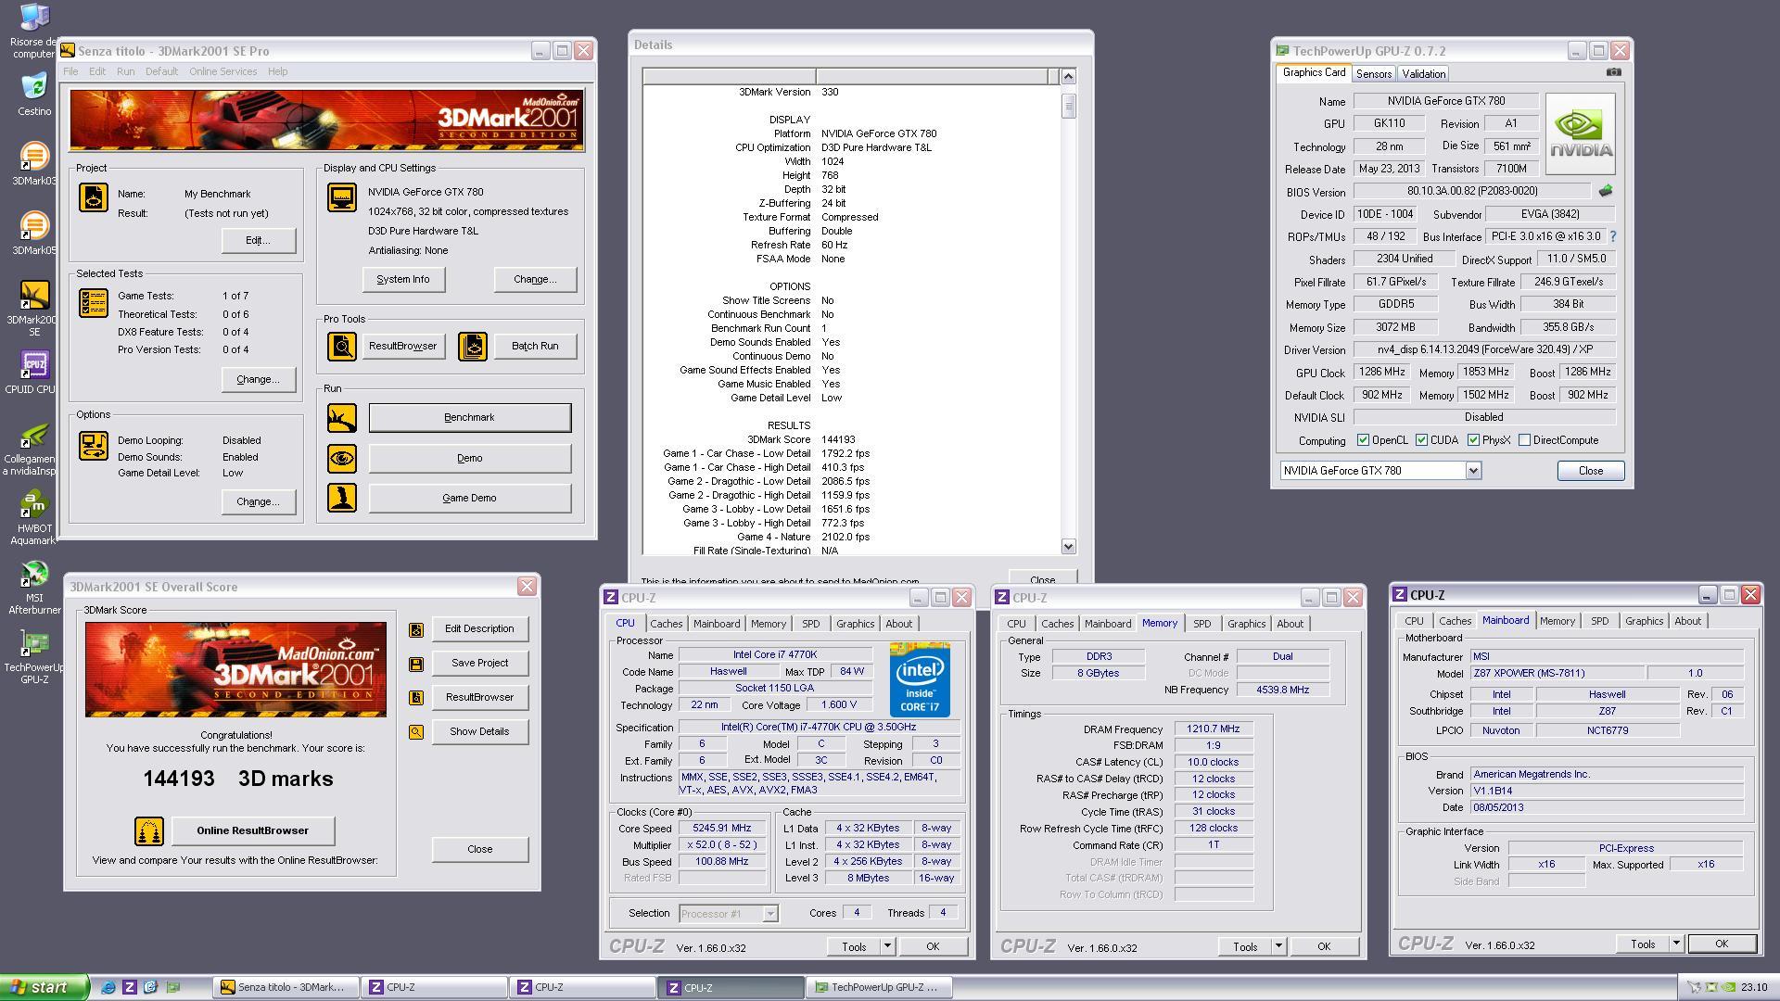Click the Display and CPU Settings monitor icon
Image resolution: width=1780 pixels, height=1001 pixels.
pyautogui.click(x=342, y=196)
